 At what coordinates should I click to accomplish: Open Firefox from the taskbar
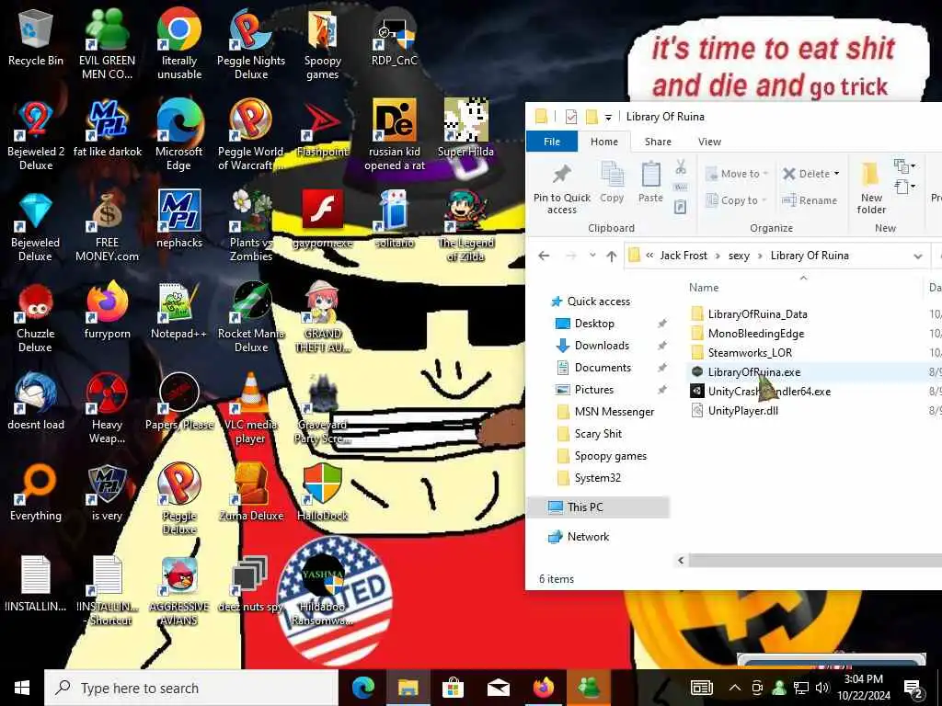tap(543, 688)
